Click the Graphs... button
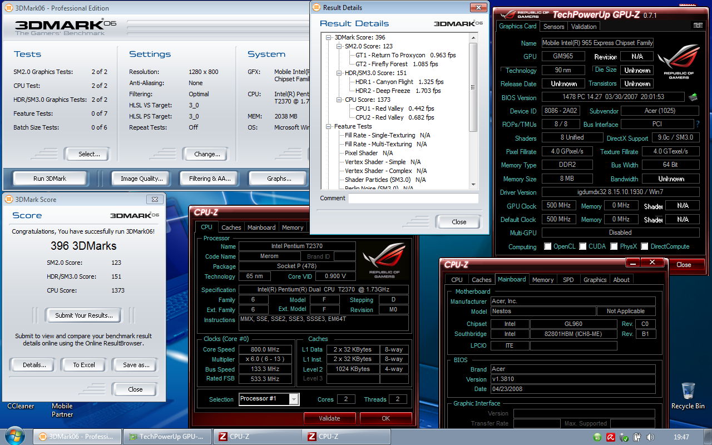The width and height of the screenshot is (712, 445). click(279, 179)
